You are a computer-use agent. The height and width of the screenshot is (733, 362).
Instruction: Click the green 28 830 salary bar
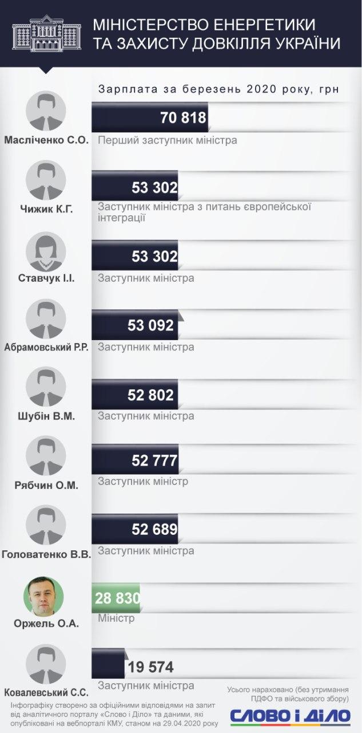[x=116, y=598]
